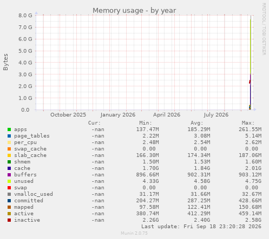269x239 pixels.
Task: Click the 'Min:' column header
Action: (146, 123)
